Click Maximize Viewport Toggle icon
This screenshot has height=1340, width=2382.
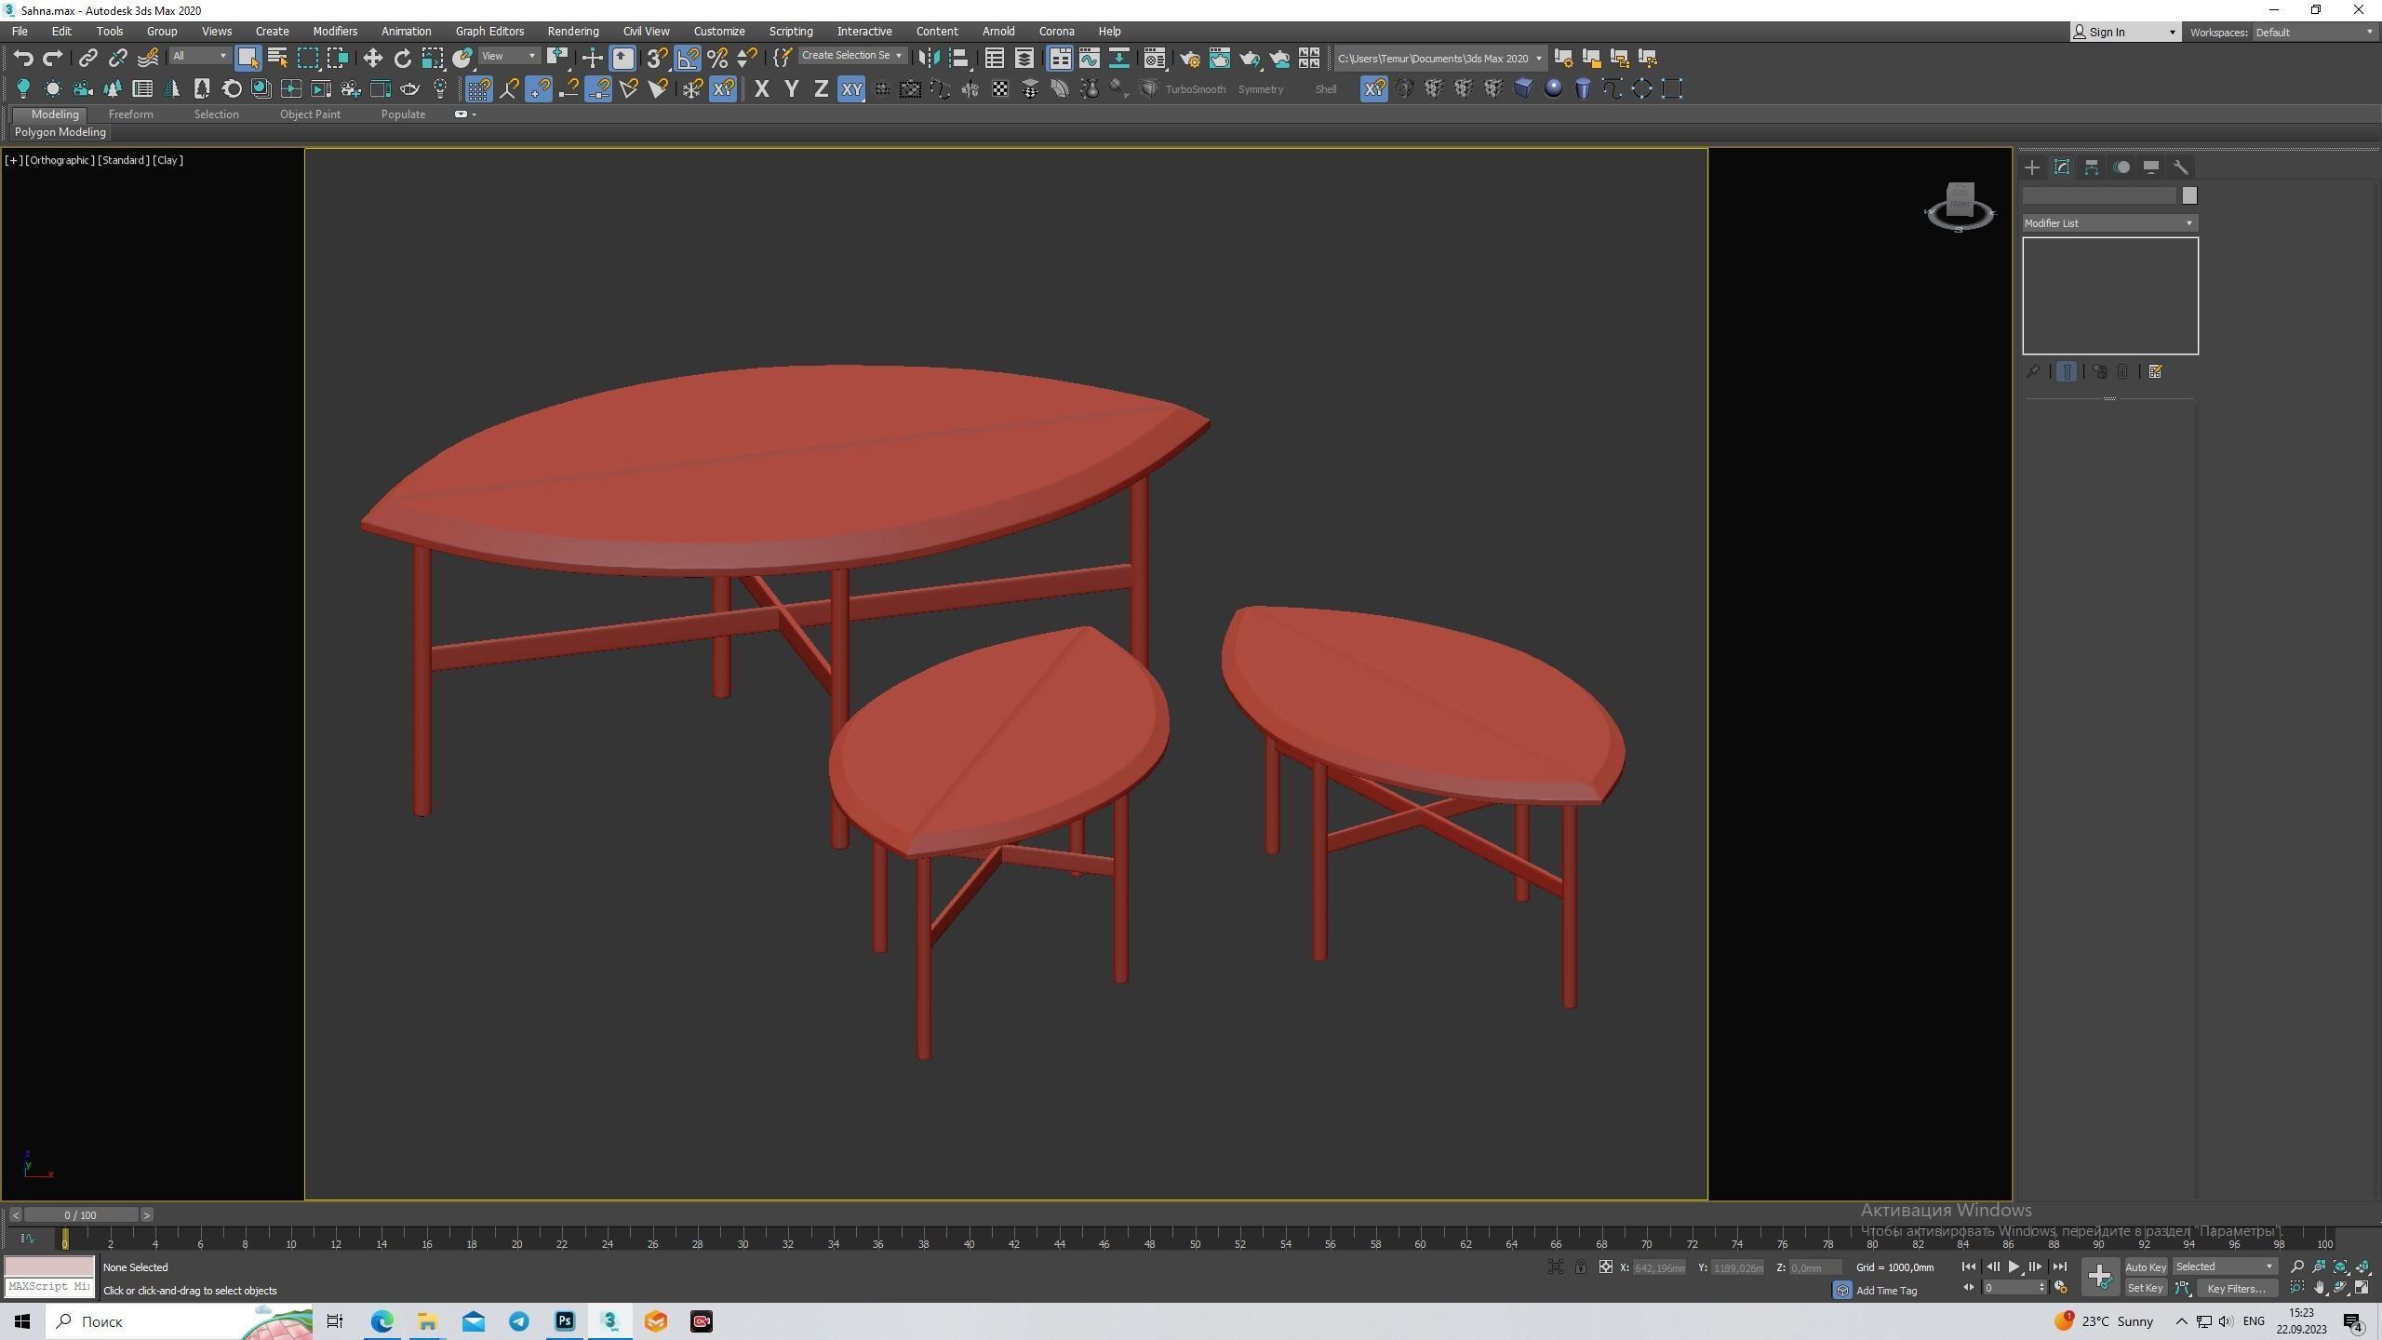click(2362, 1288)
